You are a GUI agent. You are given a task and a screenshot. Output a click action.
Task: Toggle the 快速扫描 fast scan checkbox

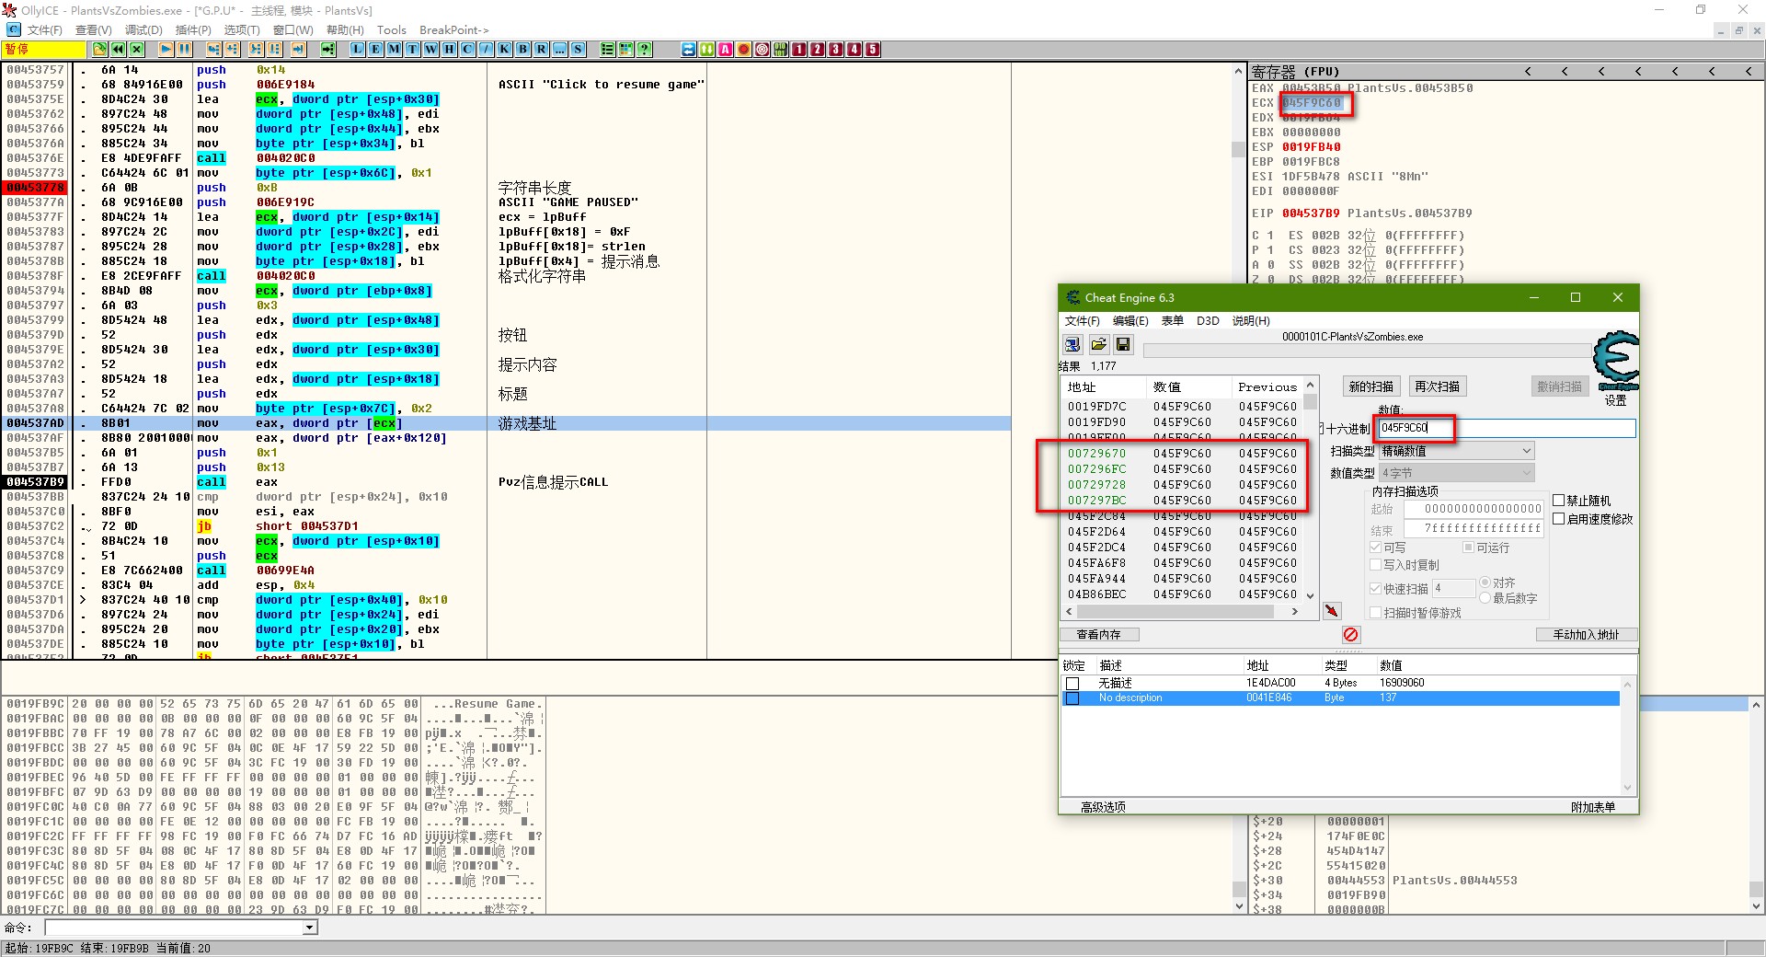pos(1376,589)
